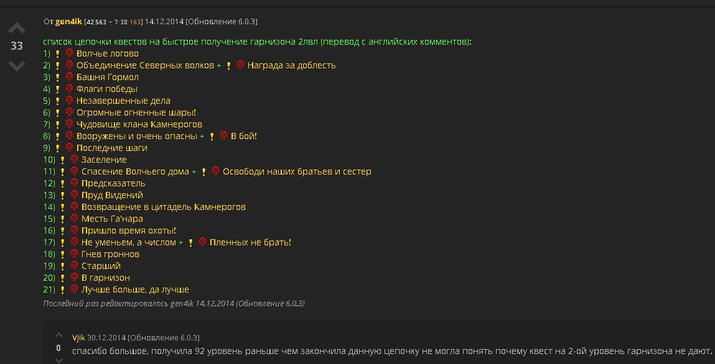This screenshot has height=364, width=715.
Task: Click Horde icon beside Награда за доблесть
Action: point(240,65)
